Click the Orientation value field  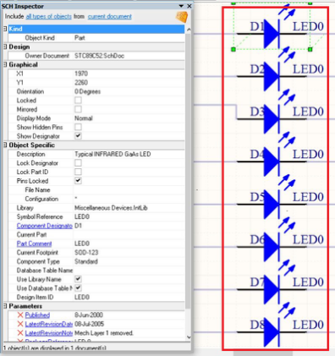pos(129,91)
